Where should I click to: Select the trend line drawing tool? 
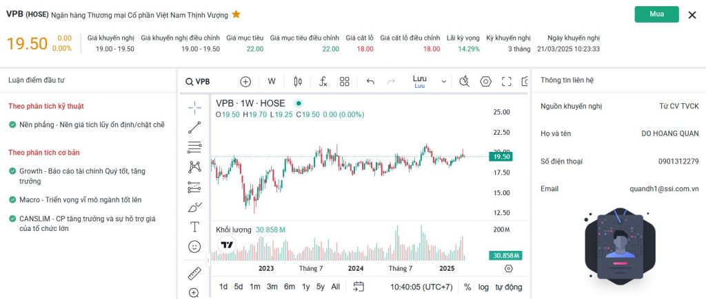(194, 127)
